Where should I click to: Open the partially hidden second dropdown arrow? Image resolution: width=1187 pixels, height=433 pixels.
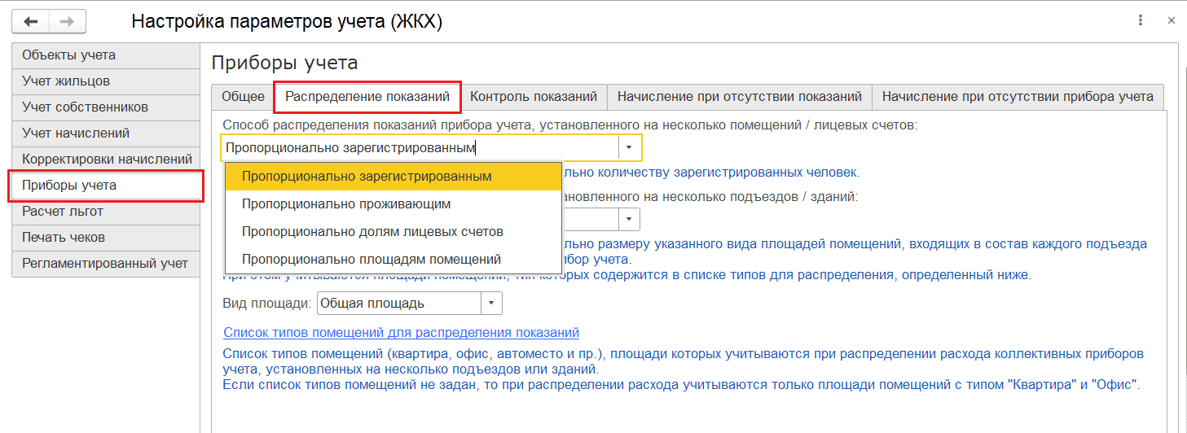630,220
